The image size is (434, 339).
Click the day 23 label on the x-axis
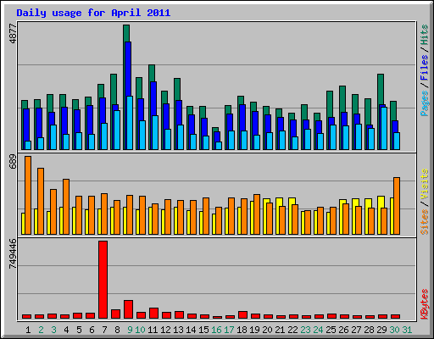pyautogui.click(x=305, y=330)
